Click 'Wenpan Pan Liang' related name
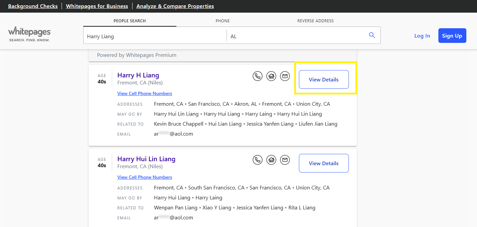477x227 pixels. coord(176,208)
